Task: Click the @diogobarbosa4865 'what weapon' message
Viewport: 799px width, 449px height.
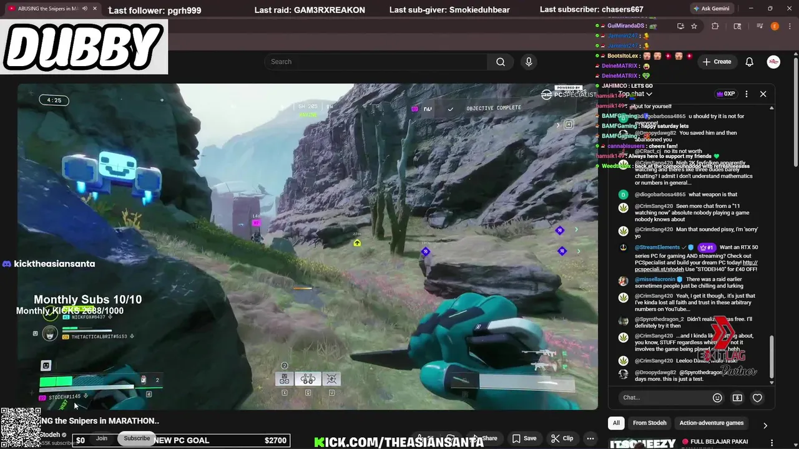Action: 713,195
